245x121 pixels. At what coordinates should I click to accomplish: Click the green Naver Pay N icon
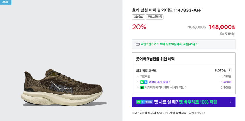[x=142, y=87]
